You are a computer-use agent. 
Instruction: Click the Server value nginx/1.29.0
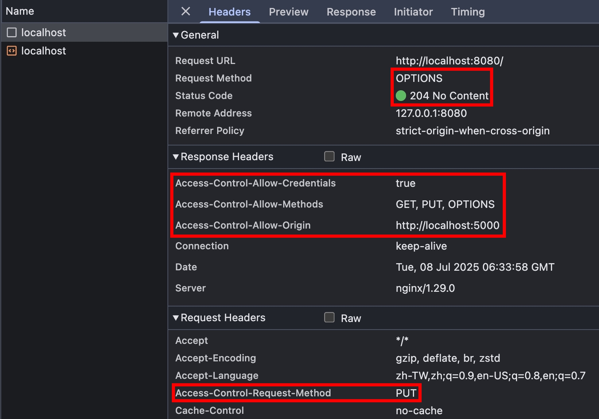click(x=425, y=288)
